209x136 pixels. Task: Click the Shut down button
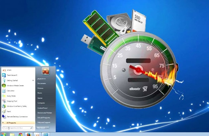[41, 128]
